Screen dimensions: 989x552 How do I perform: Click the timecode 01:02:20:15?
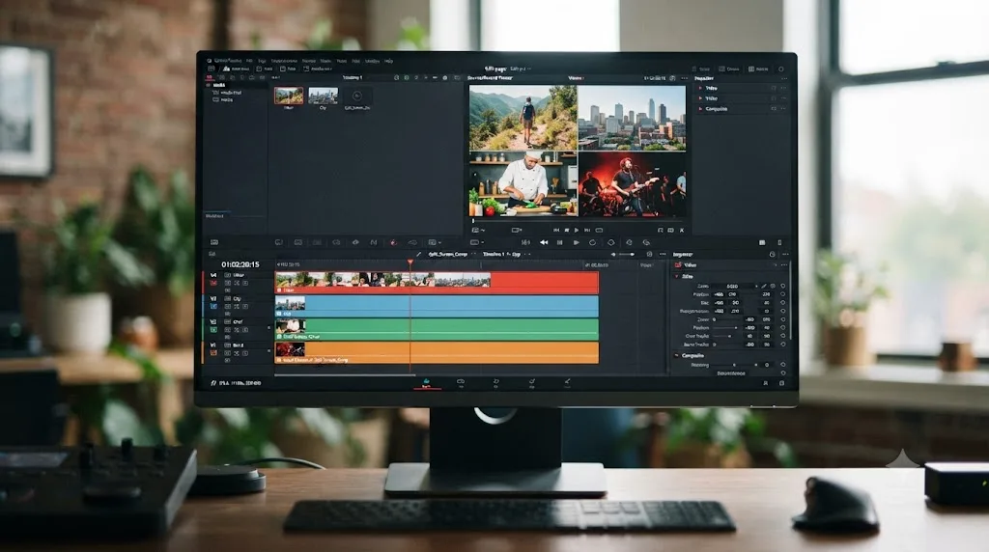(240, 264)
